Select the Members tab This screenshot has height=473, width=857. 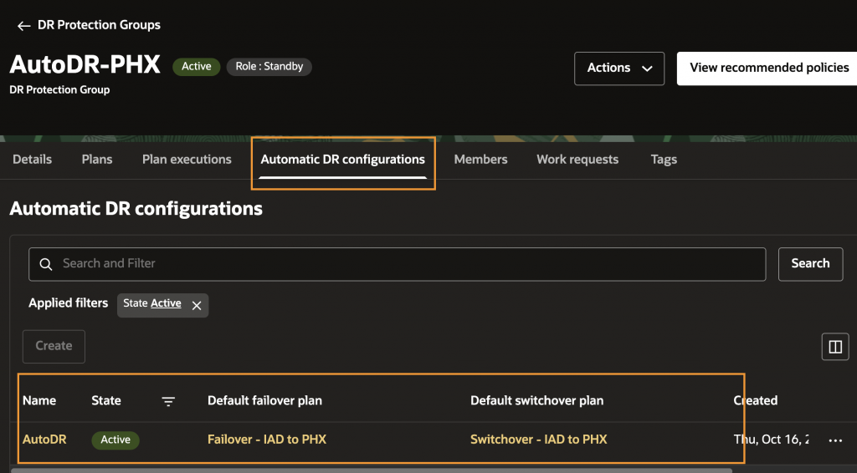tap(480, 160)
